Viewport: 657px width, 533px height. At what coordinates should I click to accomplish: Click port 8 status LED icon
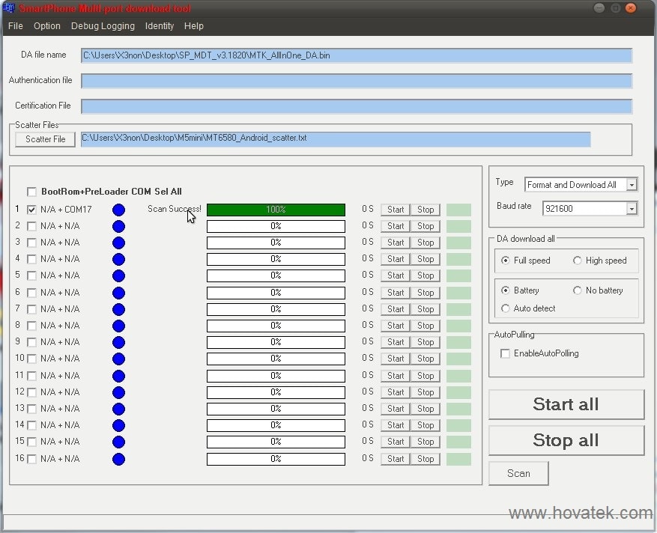118,326
